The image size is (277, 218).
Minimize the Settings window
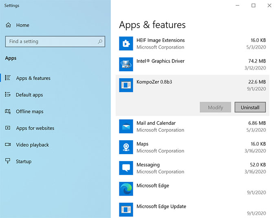(x=237, y=5)
